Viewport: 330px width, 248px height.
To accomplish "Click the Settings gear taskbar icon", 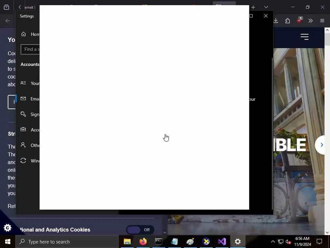I will (x=238, y=242).
